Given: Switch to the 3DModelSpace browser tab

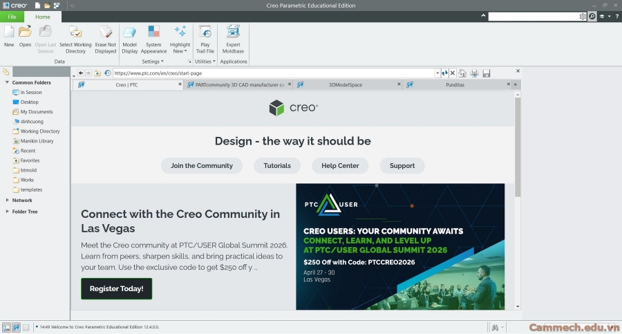Looking at the screenshot, I should pyautogui.click(x=345, y=84).
